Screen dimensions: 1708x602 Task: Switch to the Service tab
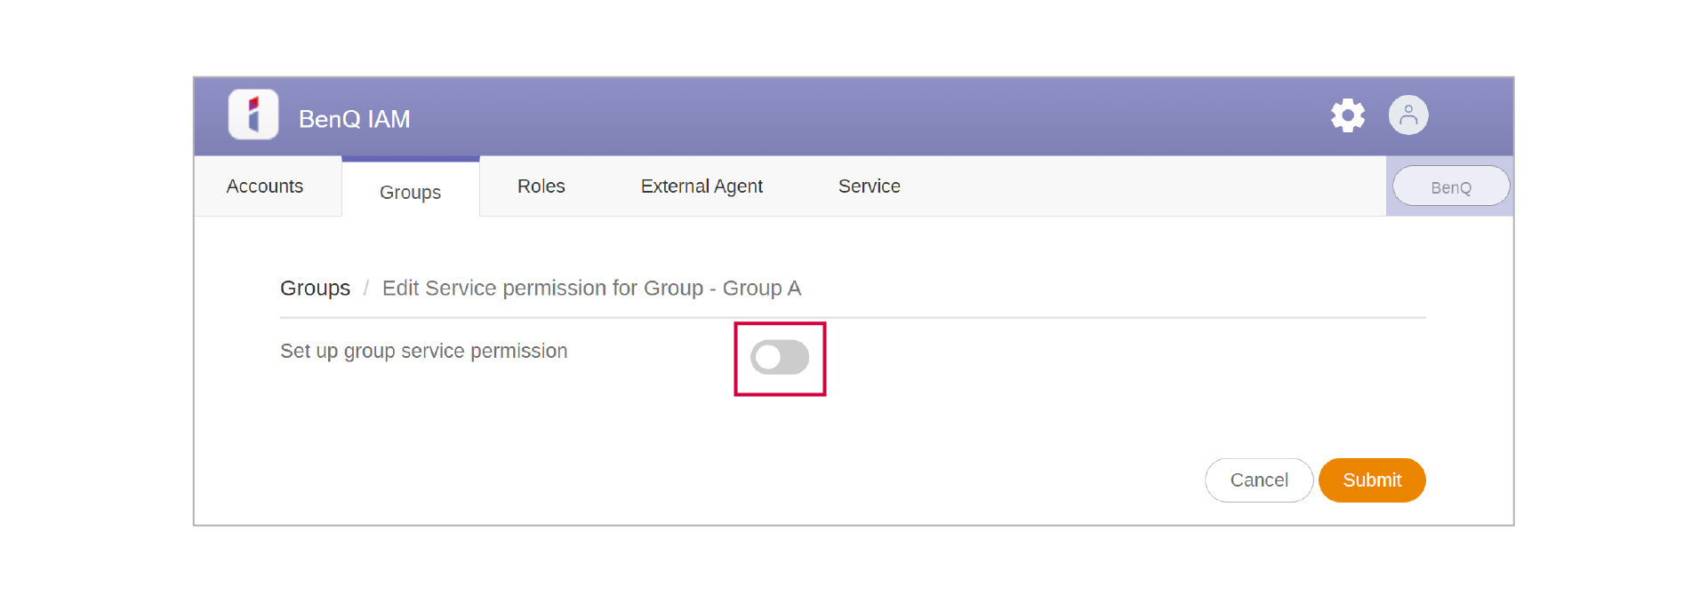pyautogui.click(x=869, y=186)
